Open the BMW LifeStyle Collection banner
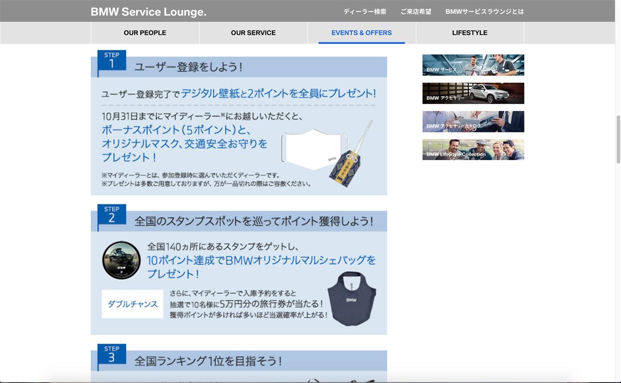The image size is (621, 383). coord(473,150)
